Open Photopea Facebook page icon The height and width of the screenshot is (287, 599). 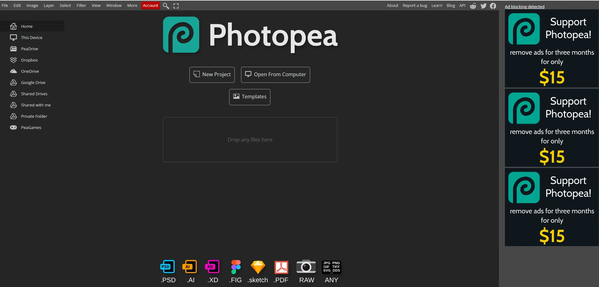pos(493,6)
